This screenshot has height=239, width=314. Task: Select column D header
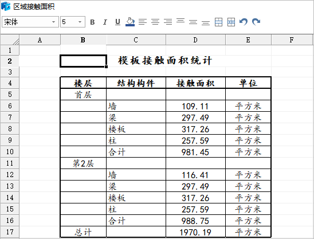(195, 40)
